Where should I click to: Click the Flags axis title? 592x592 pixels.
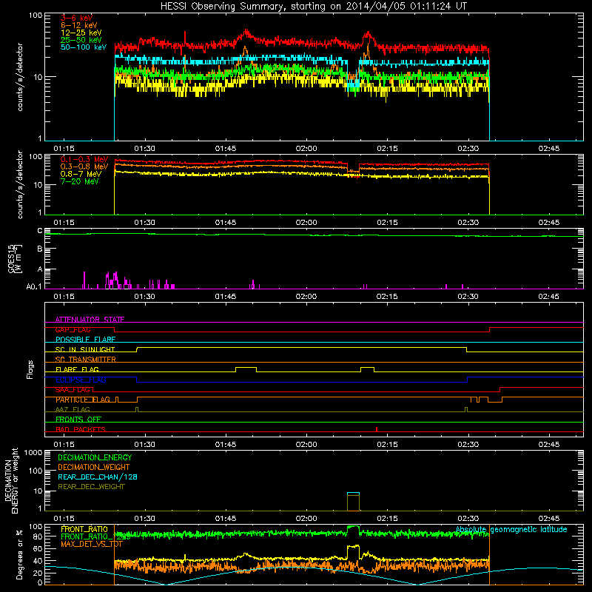point(30,369)
